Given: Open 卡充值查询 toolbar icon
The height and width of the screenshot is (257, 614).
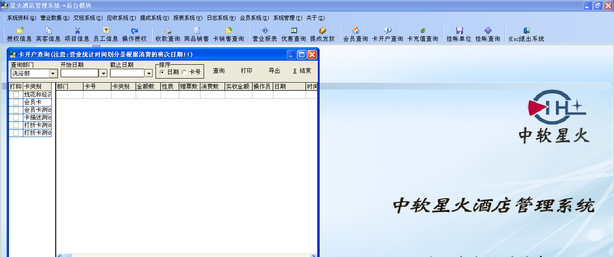Looking at the screenshot, I should tap(423, 35).
